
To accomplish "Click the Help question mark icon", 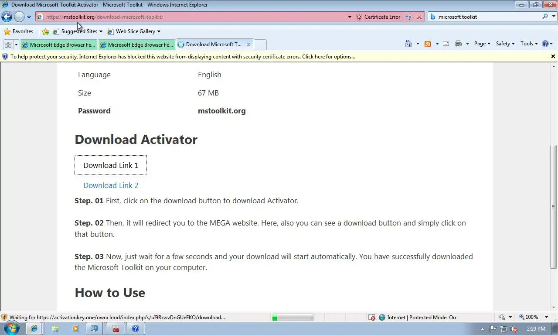I will click(x=545, y=44).
